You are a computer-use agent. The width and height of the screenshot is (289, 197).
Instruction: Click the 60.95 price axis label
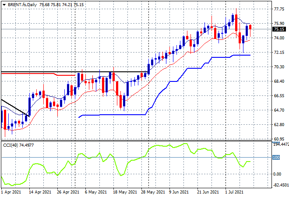(279, 139)
